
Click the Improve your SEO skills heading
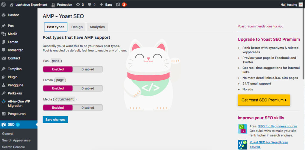pos(261,118)
